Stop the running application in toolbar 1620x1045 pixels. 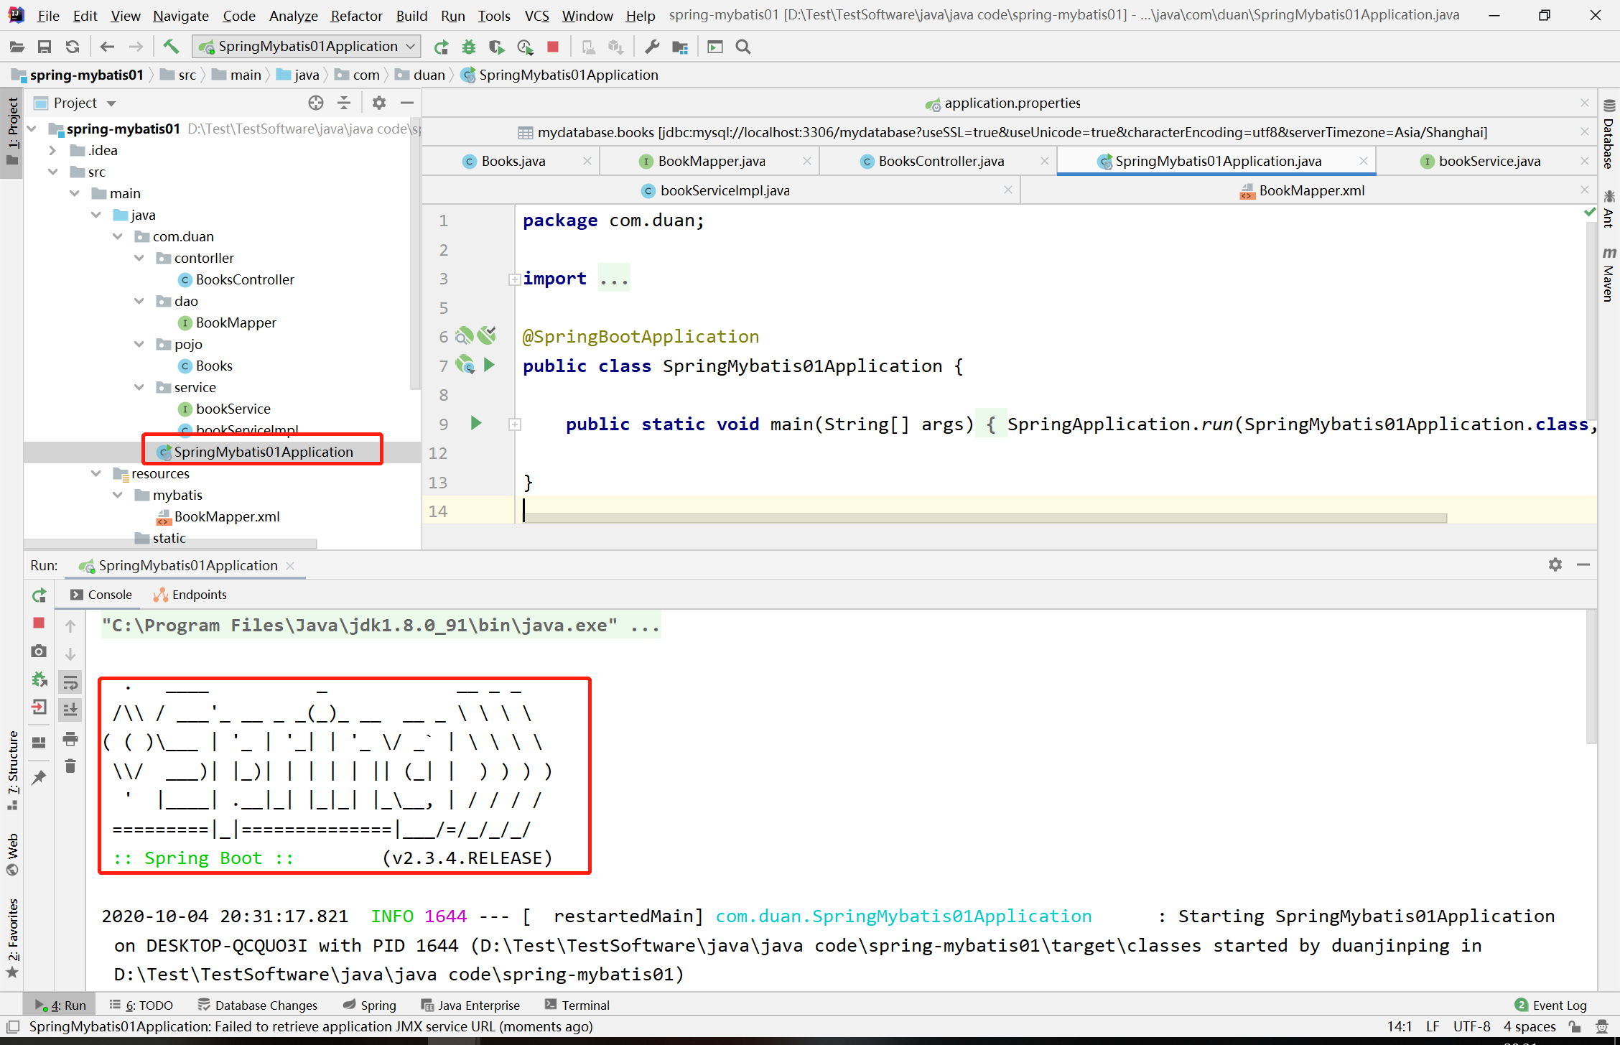[552, 47]
